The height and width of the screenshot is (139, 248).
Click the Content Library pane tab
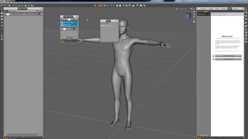[68, 17]
